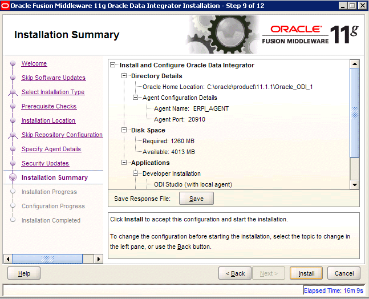Image resolution: width=369 pixels, height=299 pixels.
Task: Select Oracle Home Location row
Action: pyautogui.click(x=228, y=87)
